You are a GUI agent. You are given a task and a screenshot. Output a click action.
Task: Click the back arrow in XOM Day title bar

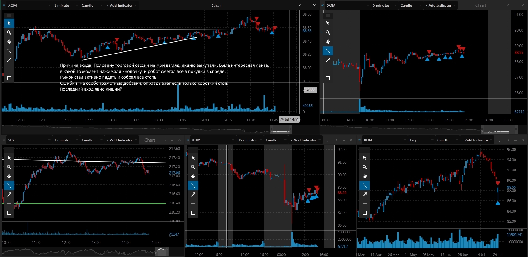click(x=508, y=140)
